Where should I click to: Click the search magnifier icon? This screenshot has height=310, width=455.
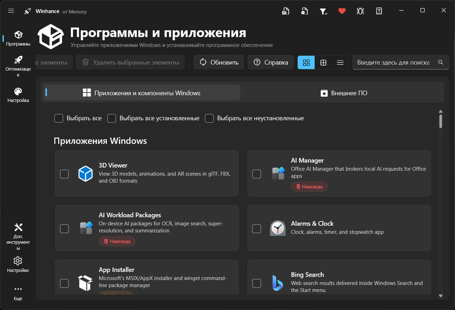(x=441, y=62)
